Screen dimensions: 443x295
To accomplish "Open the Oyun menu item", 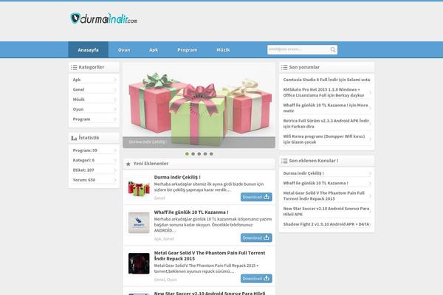I will click(x=124, y=49).
